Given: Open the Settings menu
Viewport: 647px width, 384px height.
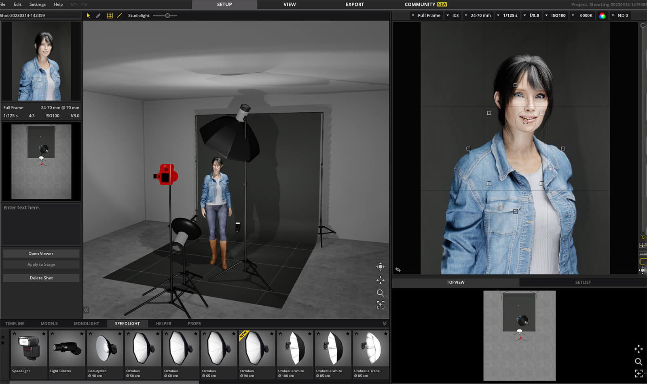Looking at the screenshot, I should coord(37,4).
